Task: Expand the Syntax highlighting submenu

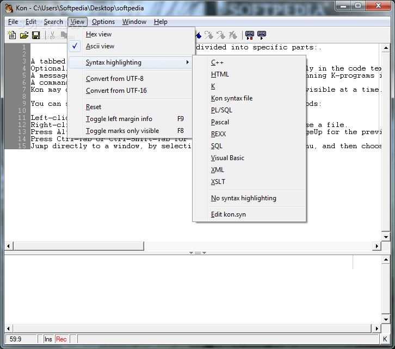Action: 130,62
